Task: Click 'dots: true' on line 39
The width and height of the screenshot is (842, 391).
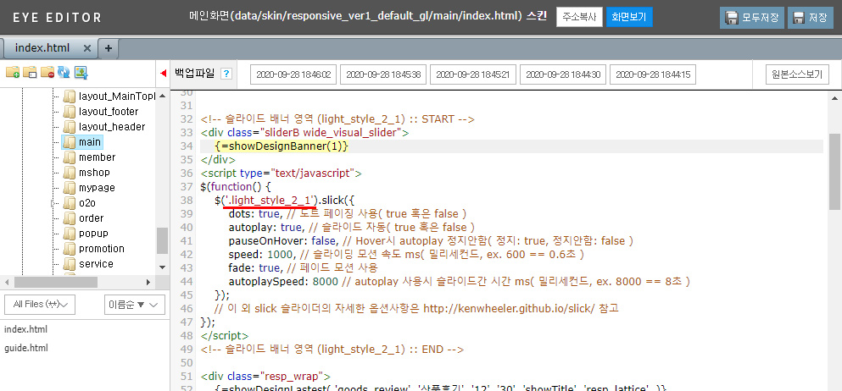Action: [x=254, y=214]
